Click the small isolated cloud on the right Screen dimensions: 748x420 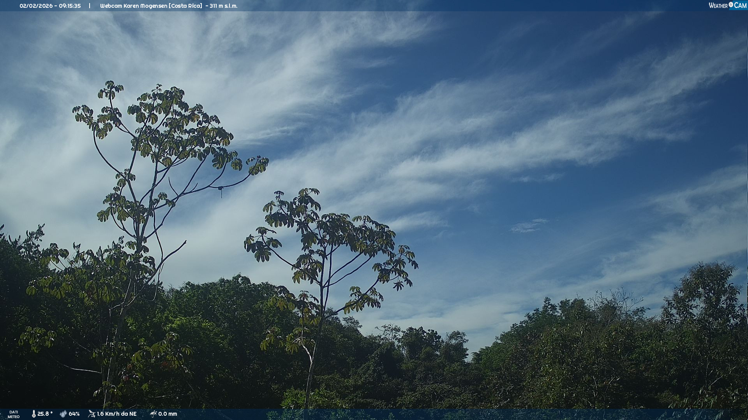pos(528,226)
